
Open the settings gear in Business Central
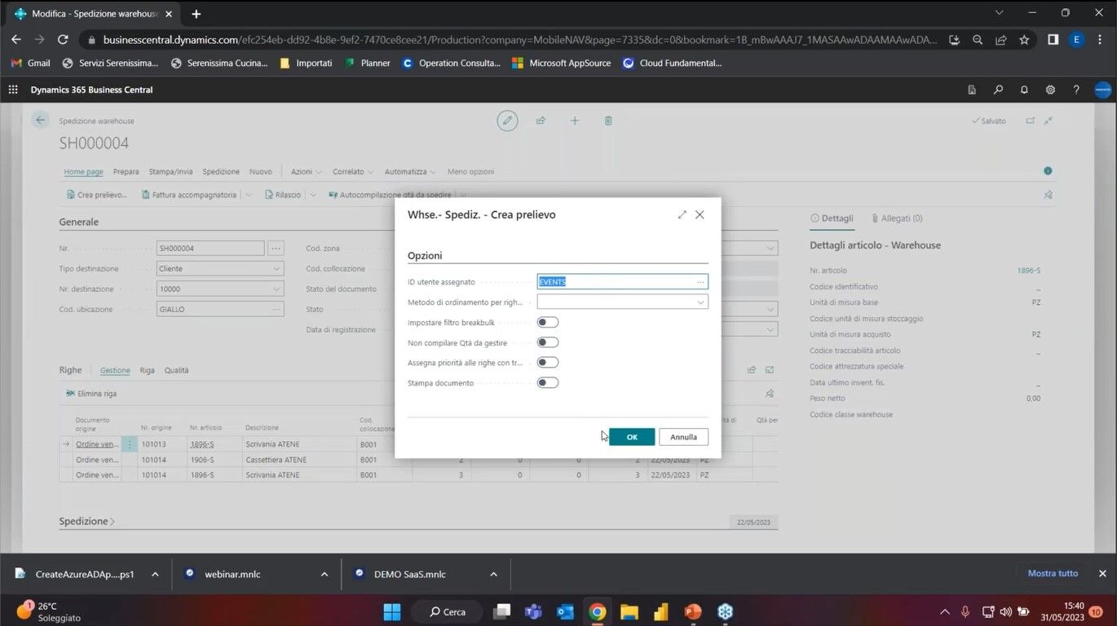pos(1050,90)
